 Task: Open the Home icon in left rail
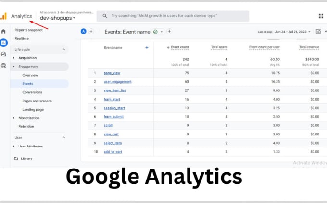(3, 31)
